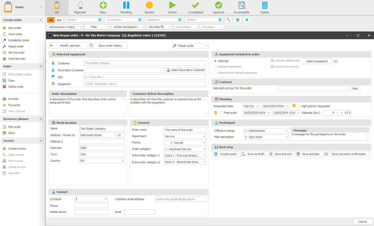Expand the Order category dropdown
This screenshot has height=226, width=374.
(x=185, y=149)
